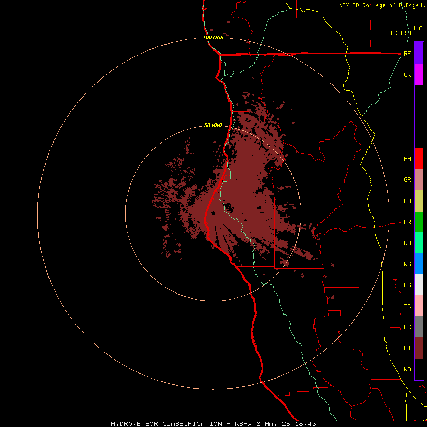Click the GR legend color swatch
427x427 pixels.
click(419, 180)
